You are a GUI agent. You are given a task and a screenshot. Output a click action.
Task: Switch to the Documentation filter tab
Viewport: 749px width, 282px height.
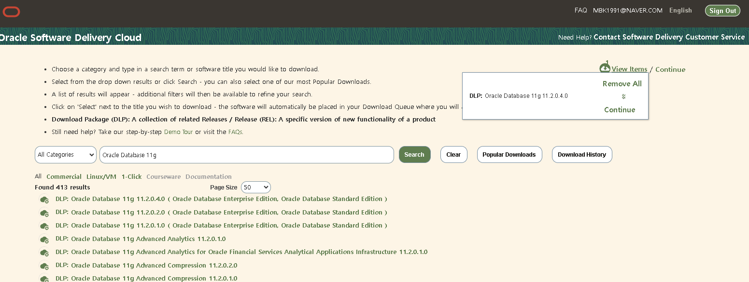209,177
